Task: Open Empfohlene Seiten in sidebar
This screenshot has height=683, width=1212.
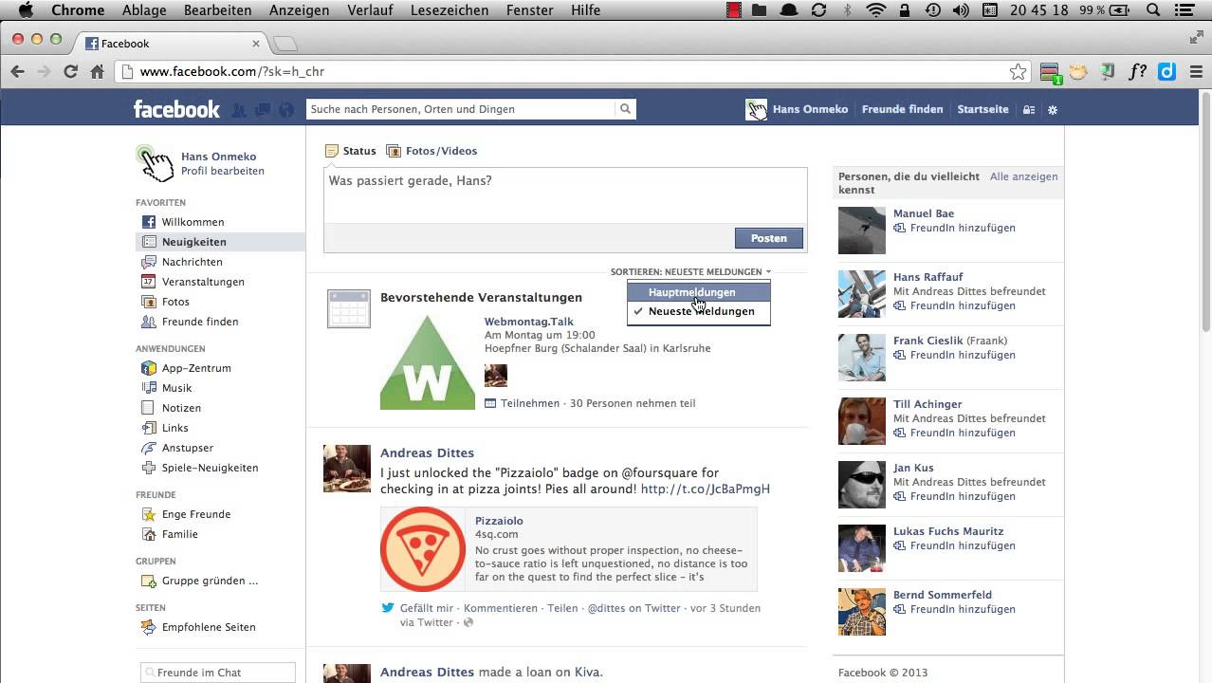Action: [x=208, y=627]
